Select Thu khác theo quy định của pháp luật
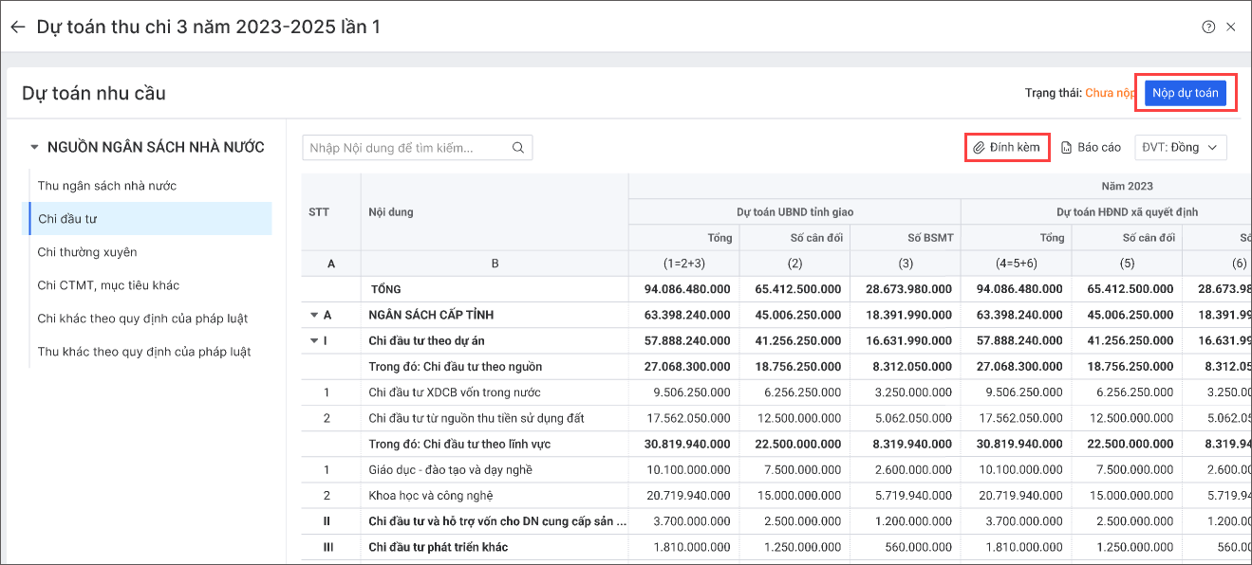The height and width of the screenshot is (565, 1252). 144,352
